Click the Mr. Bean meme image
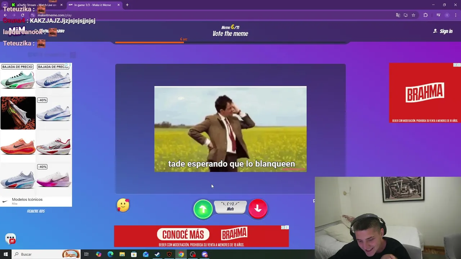 (230, 129)
